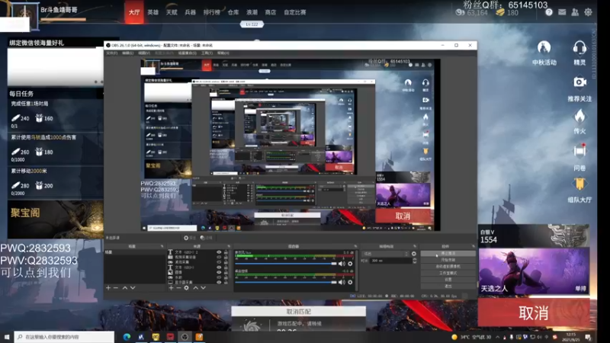Screen dimensions: 610x343
Task: Toggle visibility of 视频采集设备 source
Action: click(x=220, y=257)
